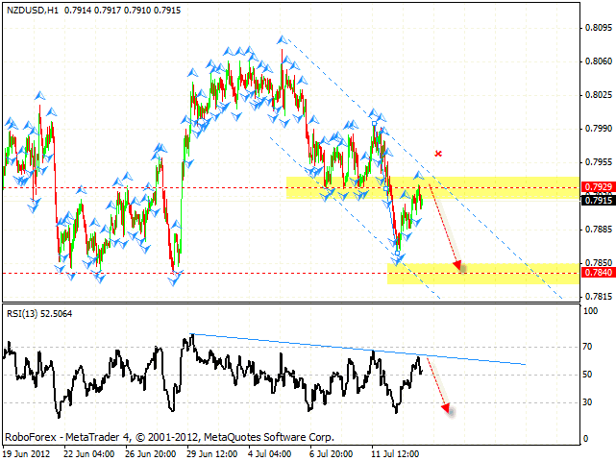Click the red X marker above the channel
This screenshot has height=461, width=616.
pos(439,153)
